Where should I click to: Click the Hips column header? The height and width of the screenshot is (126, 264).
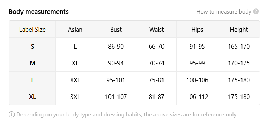tap(197, 30)
